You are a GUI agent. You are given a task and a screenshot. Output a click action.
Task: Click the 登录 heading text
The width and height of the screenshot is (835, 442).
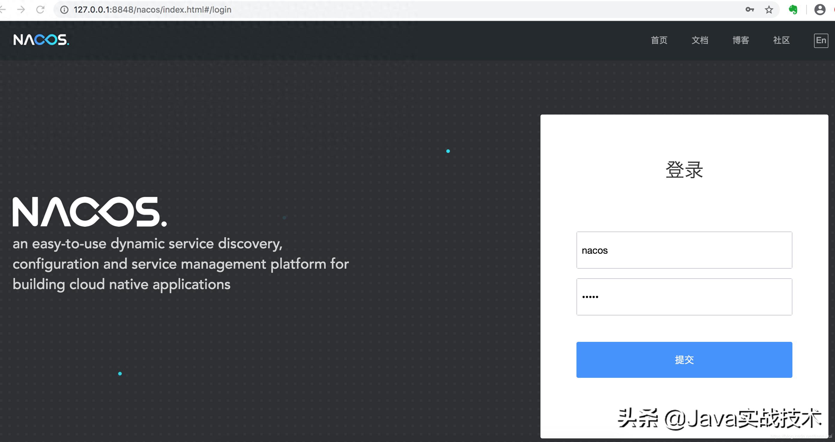[x=684, y=169]
